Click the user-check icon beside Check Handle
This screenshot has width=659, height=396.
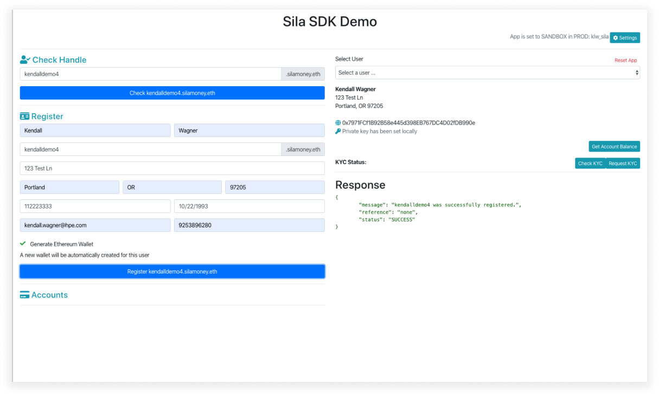pyautogui.click(x=25, y=60)
